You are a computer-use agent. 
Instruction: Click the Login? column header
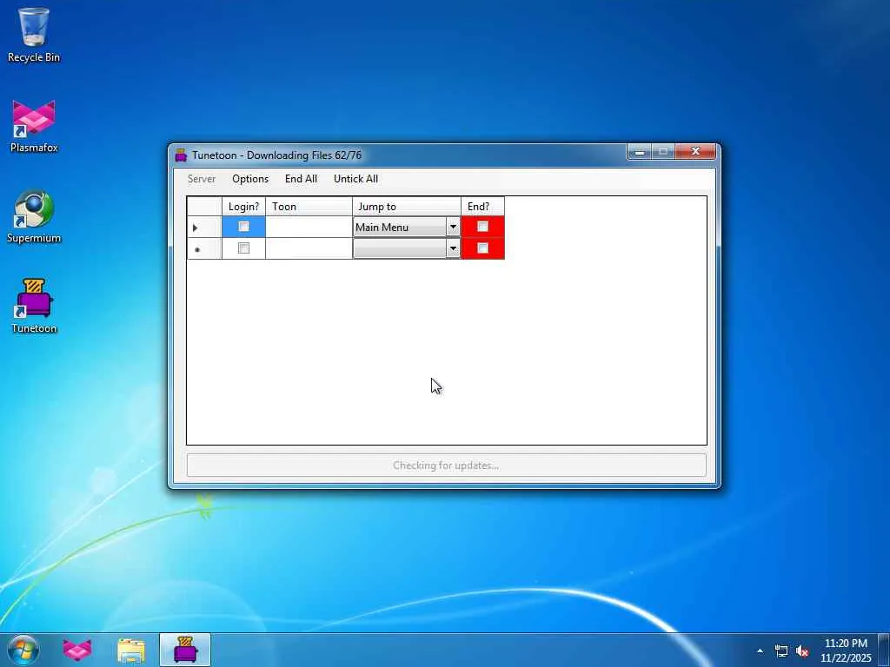[243, 207]
